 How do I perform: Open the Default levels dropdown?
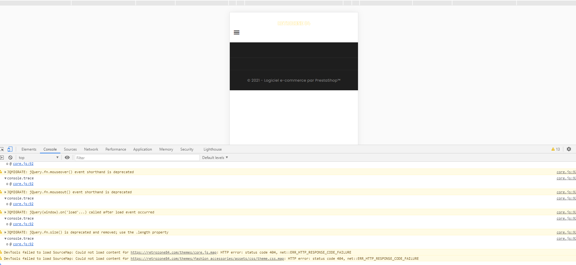click(215, 157)
